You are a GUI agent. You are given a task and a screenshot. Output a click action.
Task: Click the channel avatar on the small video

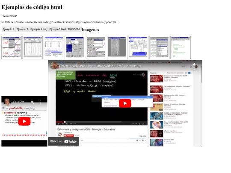7,102
